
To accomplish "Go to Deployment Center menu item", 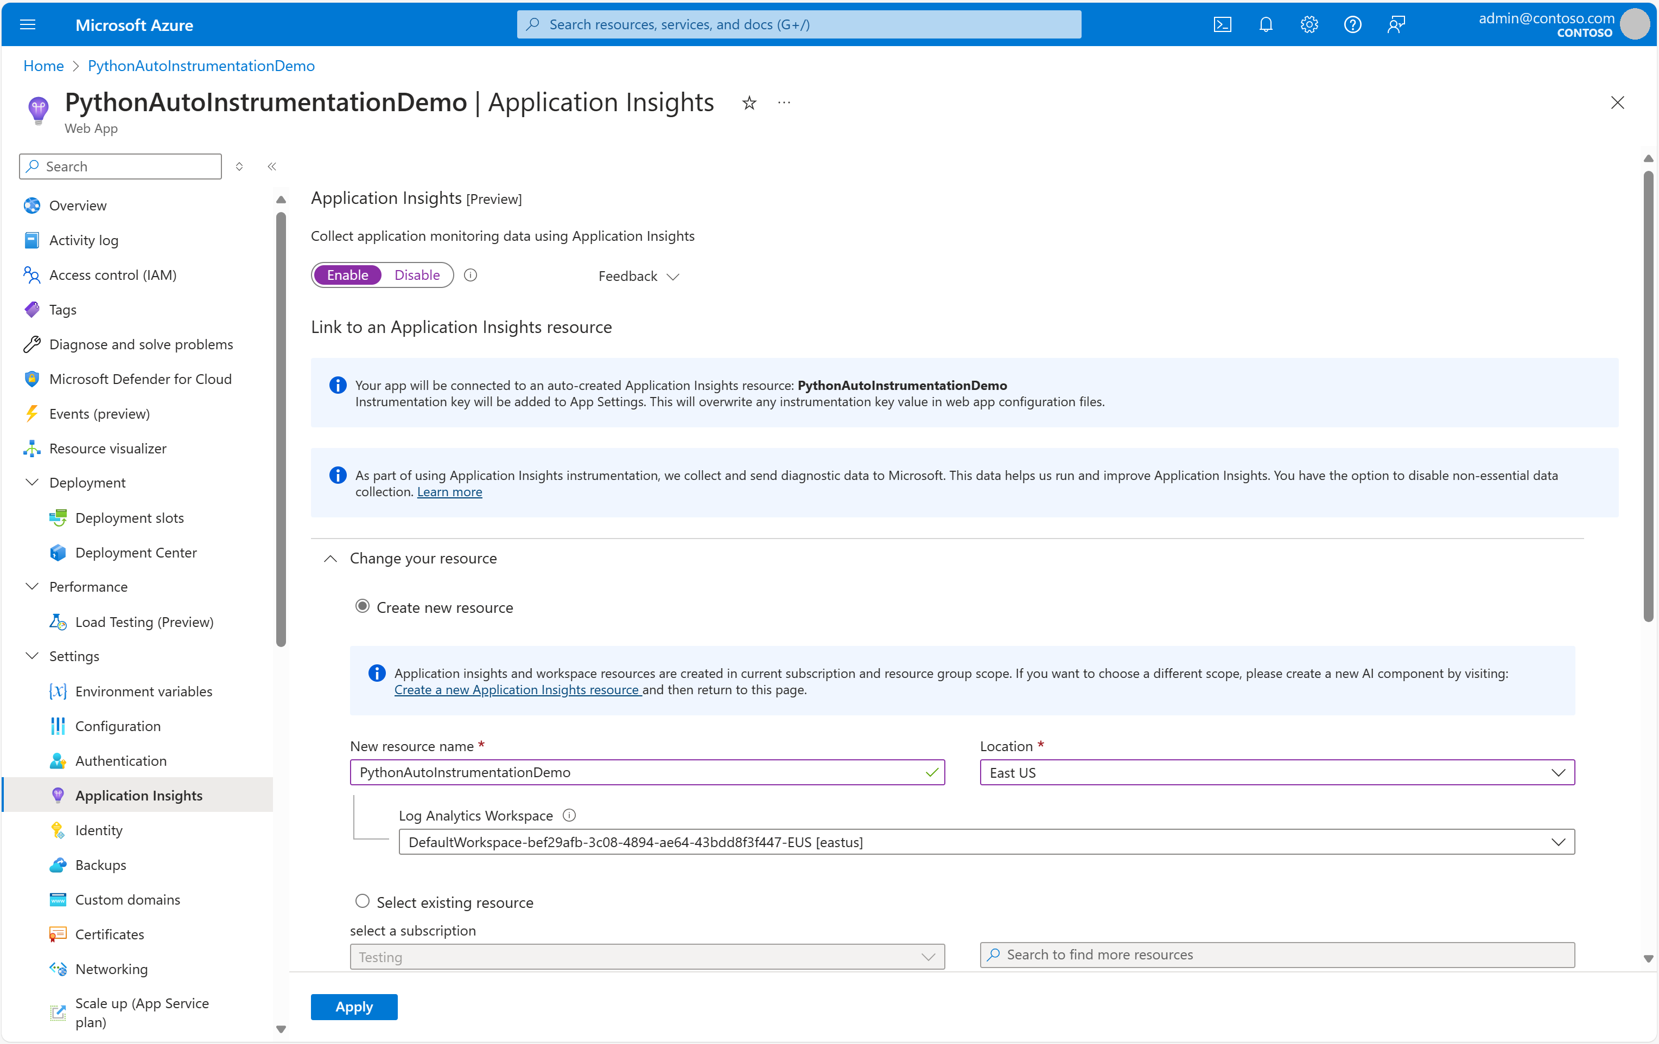I will [x=136, y=552].
